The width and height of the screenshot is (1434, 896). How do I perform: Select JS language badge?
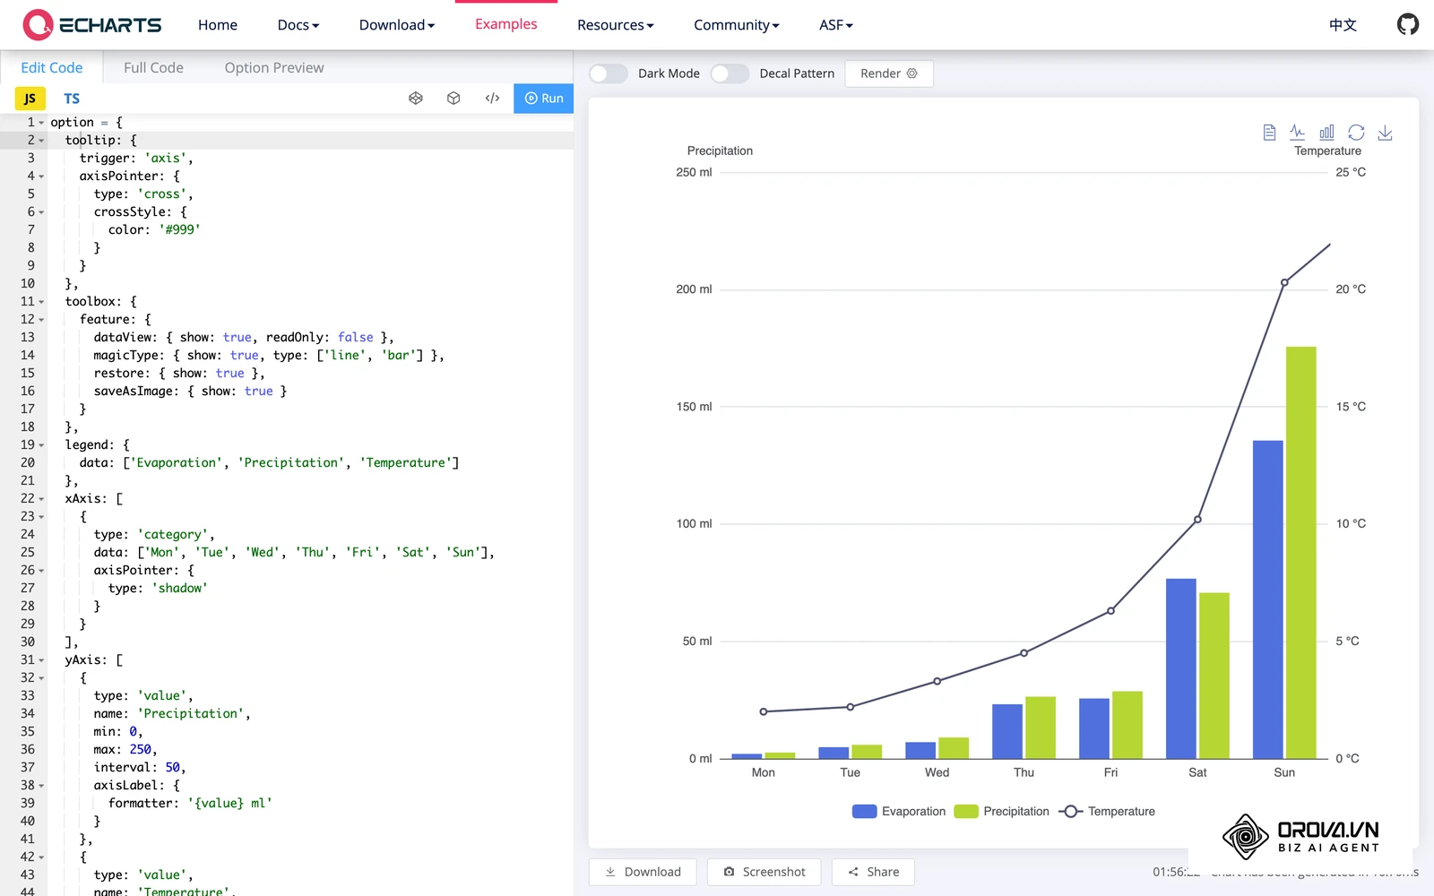[x=30, y=99]
